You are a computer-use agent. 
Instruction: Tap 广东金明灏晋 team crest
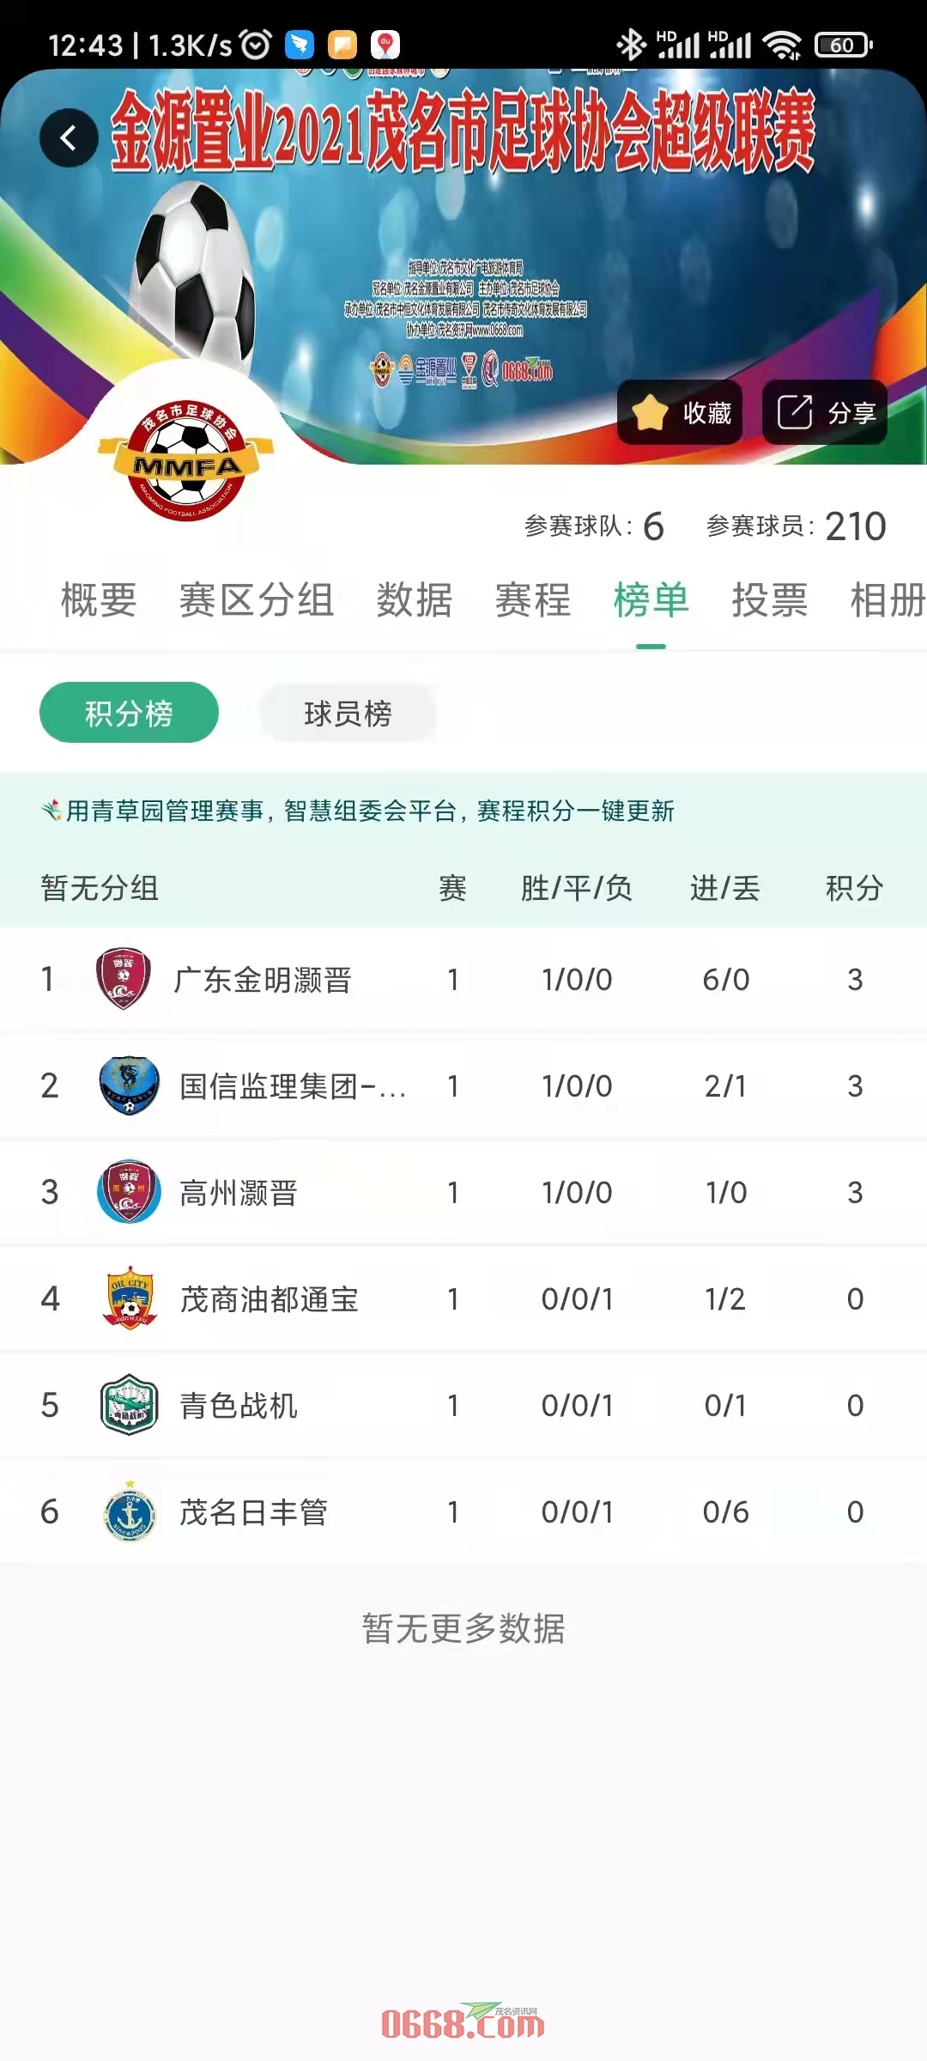pyautogui.click(x=124, y=979)
